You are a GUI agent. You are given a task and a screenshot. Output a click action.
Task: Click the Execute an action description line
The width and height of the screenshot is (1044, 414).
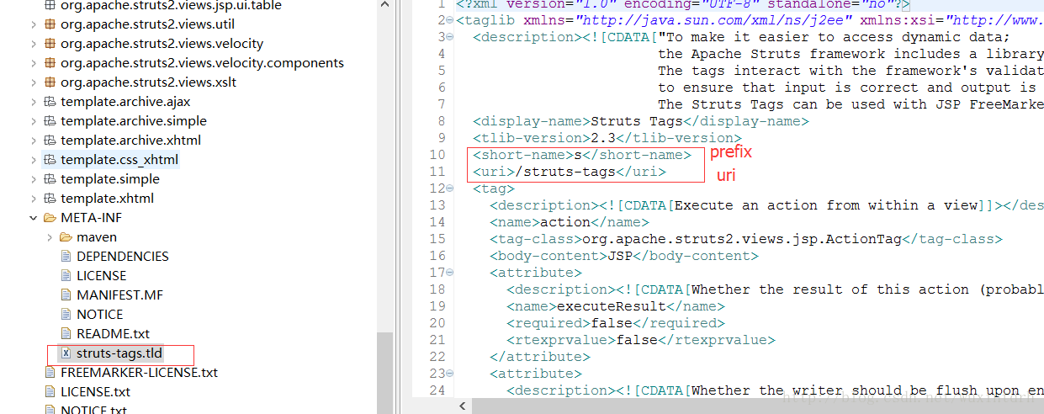[766, 205]
